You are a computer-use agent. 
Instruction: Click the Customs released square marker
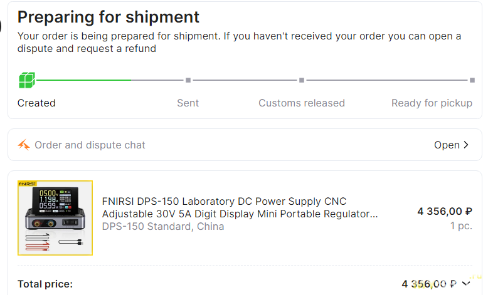pyautogui.click(x=302, y=80)
